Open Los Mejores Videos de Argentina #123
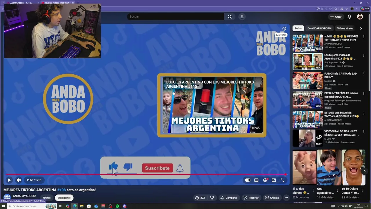This screenshot has height=209, width=371. pyautogui.click(x=308, y=62)
